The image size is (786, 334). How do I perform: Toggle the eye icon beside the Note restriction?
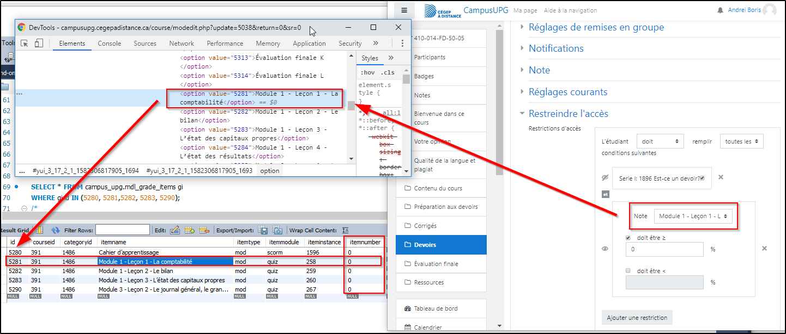[604, 249]
